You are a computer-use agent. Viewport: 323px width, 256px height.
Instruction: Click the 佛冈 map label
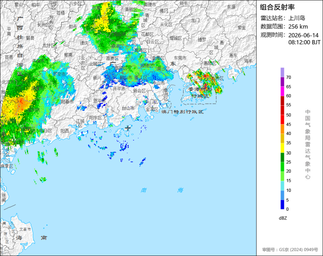point(164,11)
